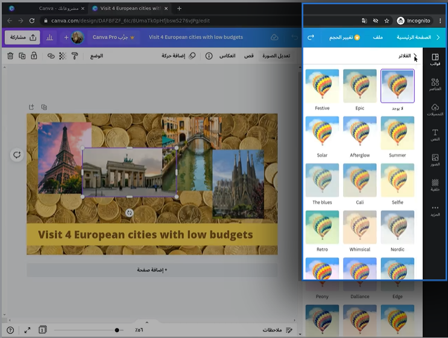This screenshot has width=448, height=338.
Task: Click the redo arrow icon
Action: tap(311, 37)
